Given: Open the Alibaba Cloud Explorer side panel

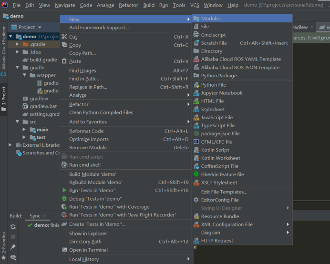Looking at the screenshot, I should click(x=4, y=51).
